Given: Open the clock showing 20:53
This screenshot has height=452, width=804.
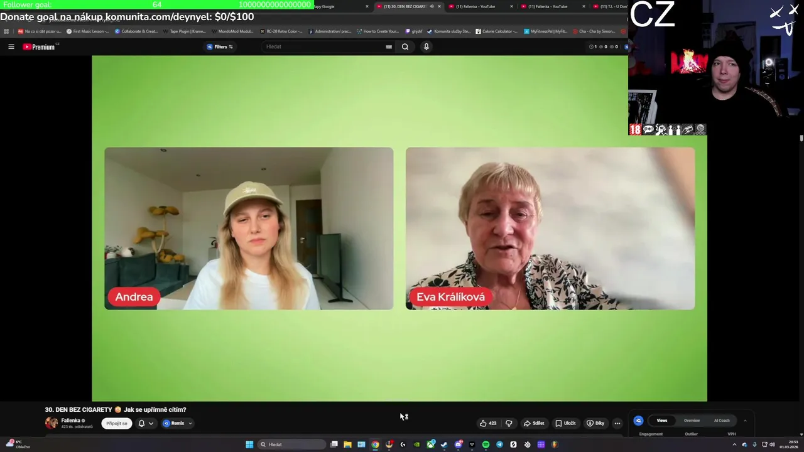Looking at the screenshot, I should click(x=789, y=444).
